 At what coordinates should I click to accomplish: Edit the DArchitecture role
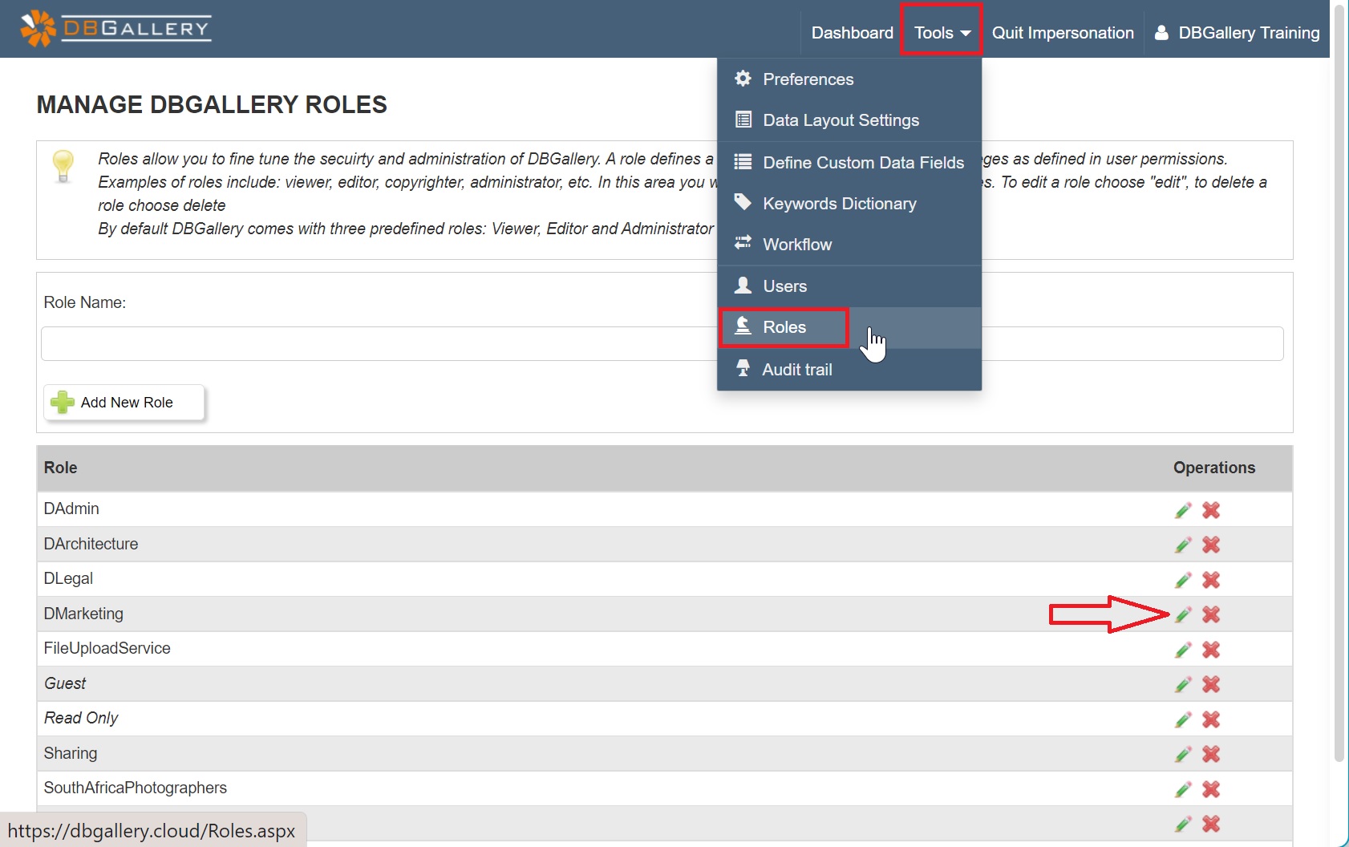tap(1183, 545)
